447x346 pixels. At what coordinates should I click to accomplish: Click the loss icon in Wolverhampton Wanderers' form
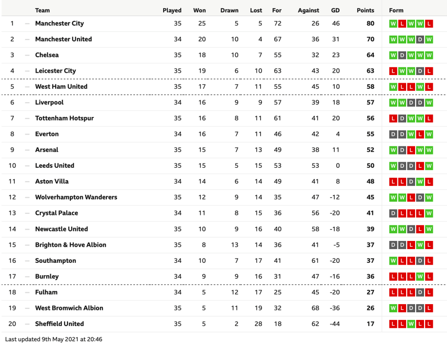point(411,197)
